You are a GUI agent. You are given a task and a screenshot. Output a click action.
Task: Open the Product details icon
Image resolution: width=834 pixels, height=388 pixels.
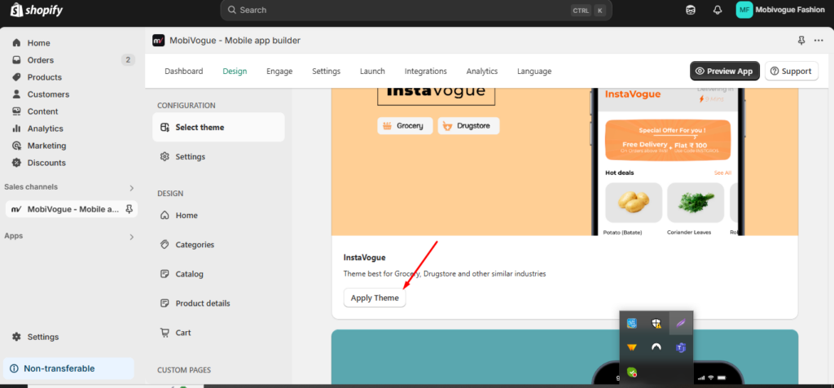pos(165,303)
